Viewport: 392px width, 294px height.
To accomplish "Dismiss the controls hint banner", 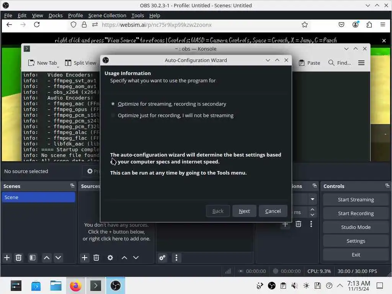I will click(384, 41).
